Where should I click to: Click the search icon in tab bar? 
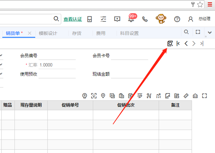pos(186,32)
